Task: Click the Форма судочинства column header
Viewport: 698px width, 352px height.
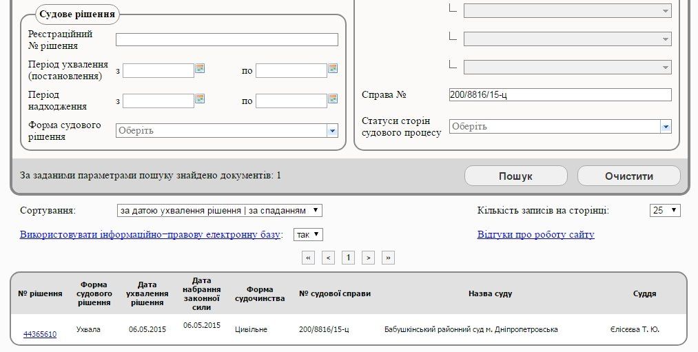Action: [x=260, y=293]
